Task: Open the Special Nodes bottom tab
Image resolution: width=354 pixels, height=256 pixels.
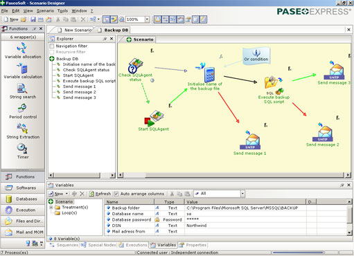Action: point(98,245)
